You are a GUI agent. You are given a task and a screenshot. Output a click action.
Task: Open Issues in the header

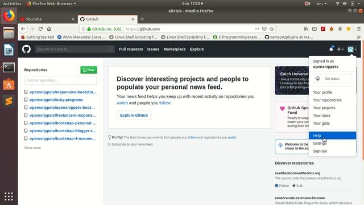tap(153, 49)
